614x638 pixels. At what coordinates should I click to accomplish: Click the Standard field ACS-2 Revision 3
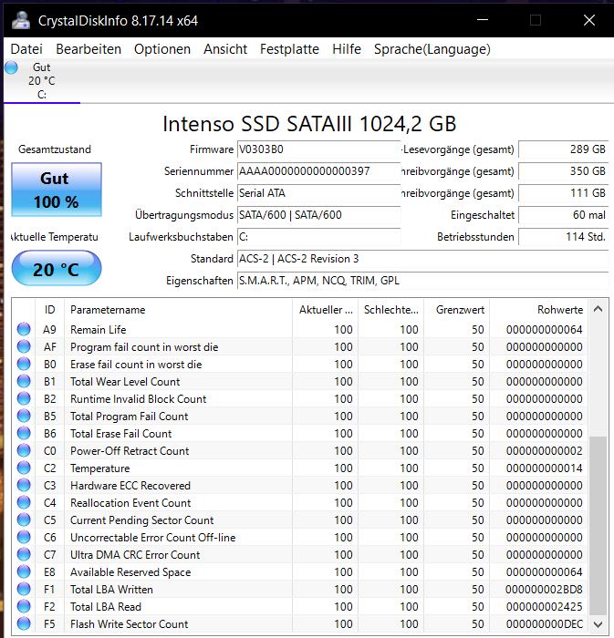point(422,259)
